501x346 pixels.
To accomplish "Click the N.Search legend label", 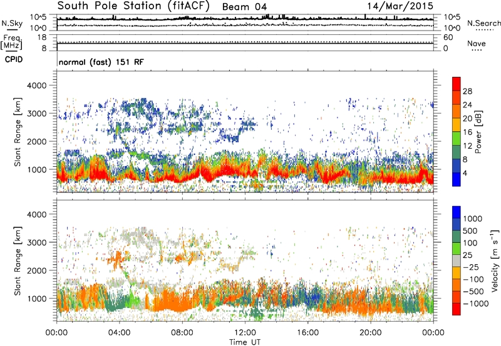I will pyautogui.click(x=483, y=23).
